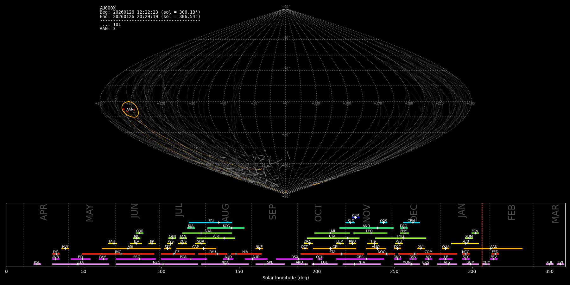Click the AAN label inside the orange ellipse

point(130,110)
